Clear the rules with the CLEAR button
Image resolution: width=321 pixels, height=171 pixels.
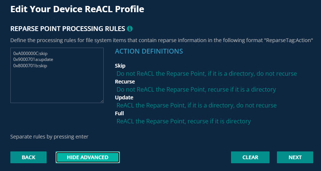pos(250,157)
